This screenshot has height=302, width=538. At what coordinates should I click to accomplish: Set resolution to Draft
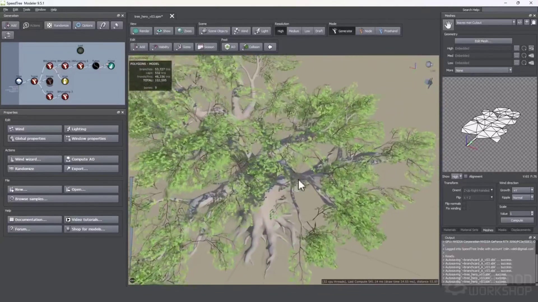(319, 31)
